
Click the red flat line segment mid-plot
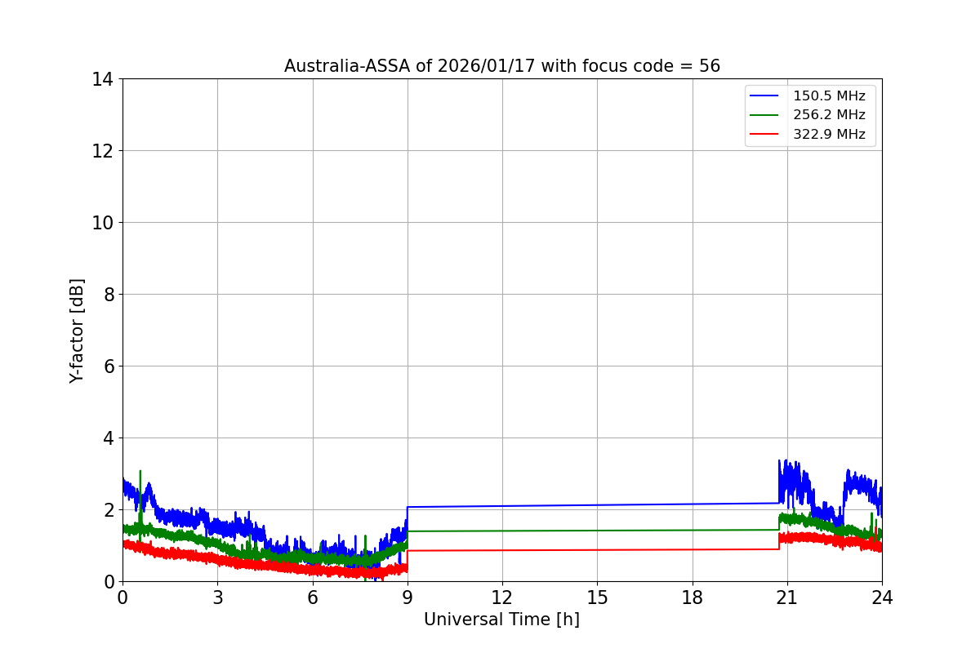point(593,550)
